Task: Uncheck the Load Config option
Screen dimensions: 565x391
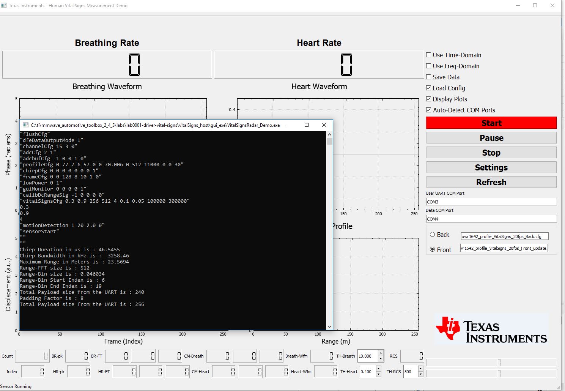Action: point(429,88)
